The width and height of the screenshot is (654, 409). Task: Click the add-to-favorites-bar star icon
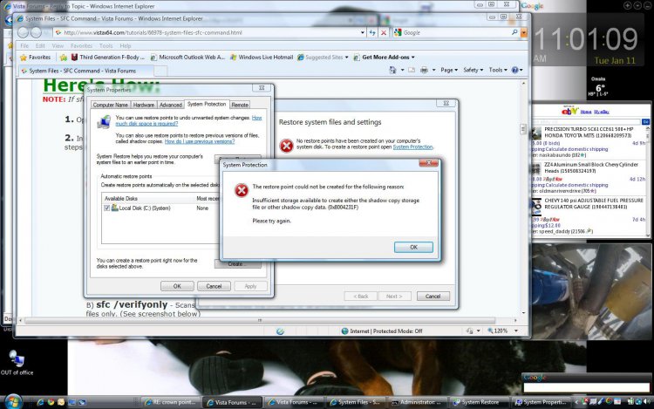click(x=64, y=57)
